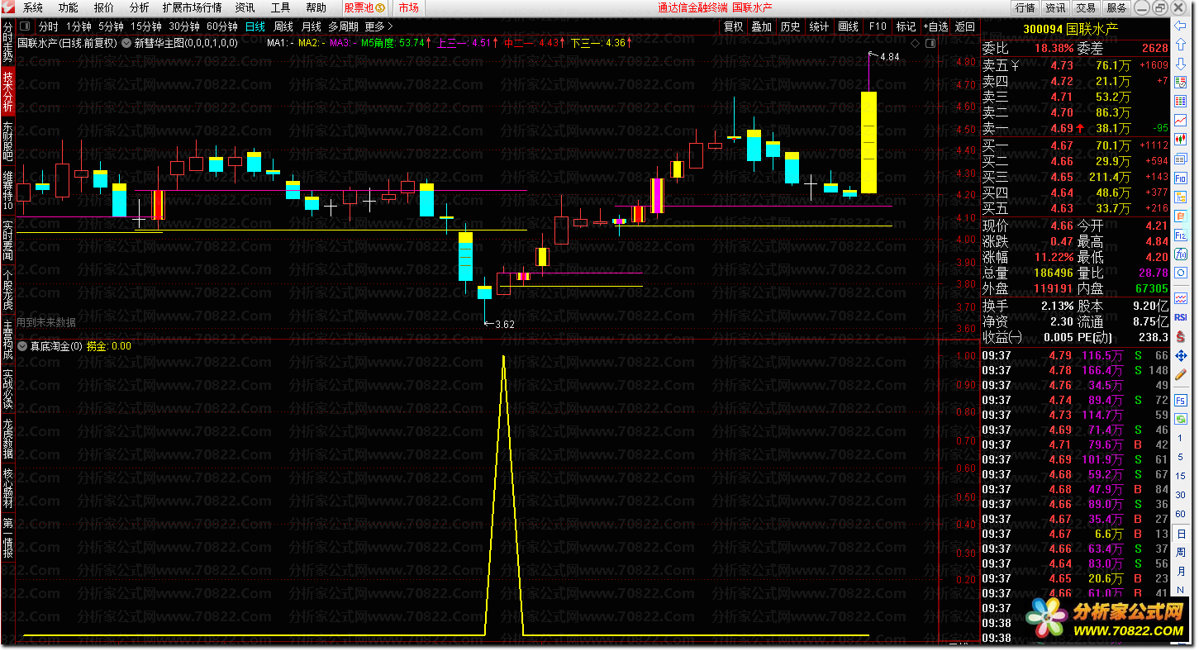Click the stock title 300094 国联水产

[x=1070, y=28]
